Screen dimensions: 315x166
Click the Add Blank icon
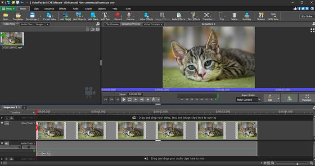point(93,16)
